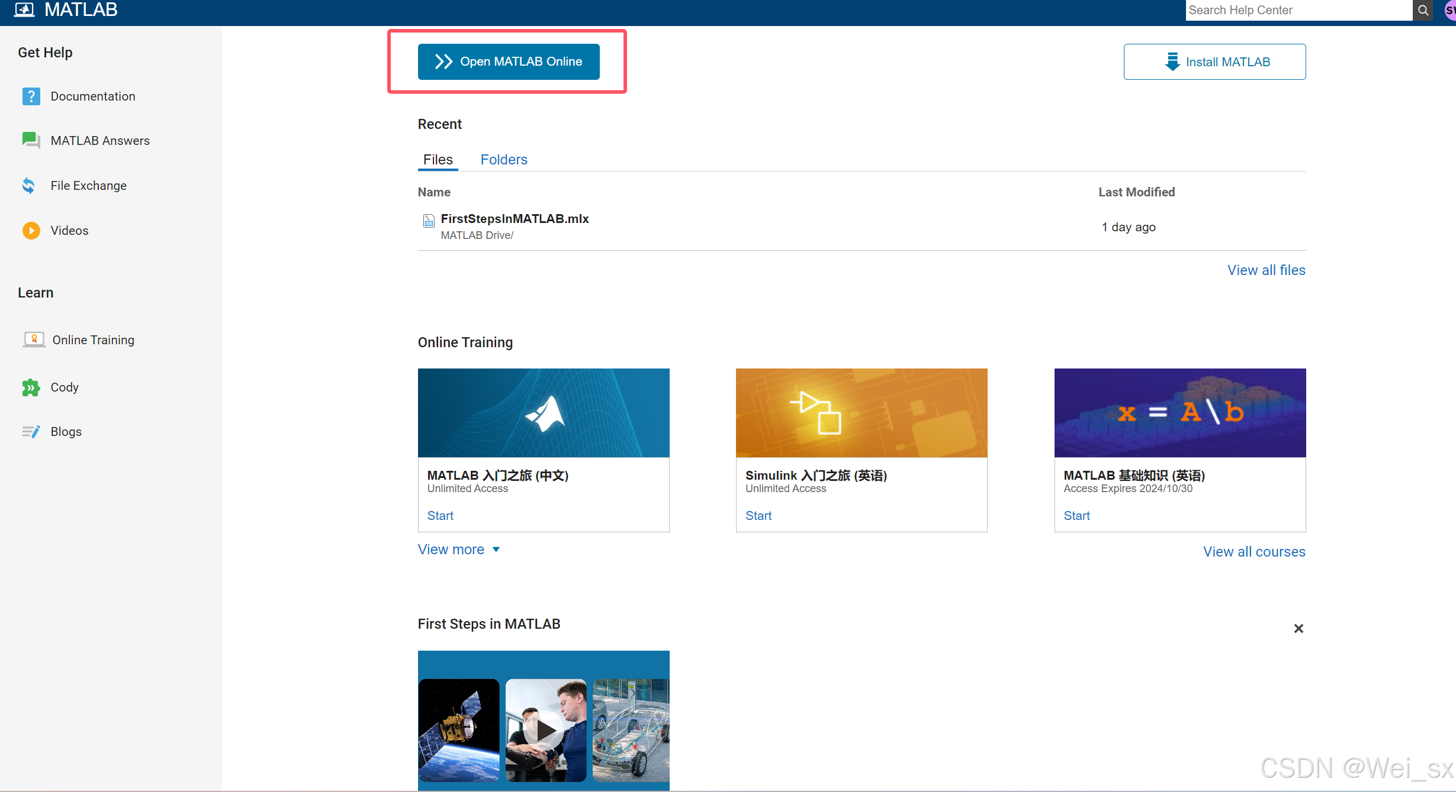
Task: Click the Help Center search magnifier icon
Action: [1423, 10]
